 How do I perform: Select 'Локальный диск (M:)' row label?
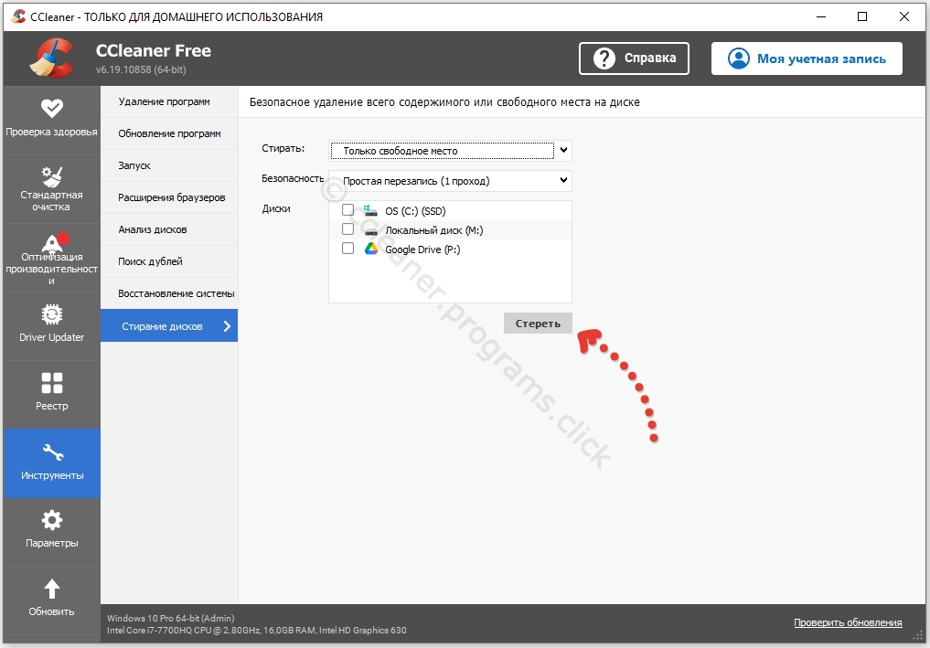click(x=434, y=230)
